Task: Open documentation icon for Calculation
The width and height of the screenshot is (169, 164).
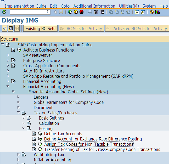Action: point(29,123)
